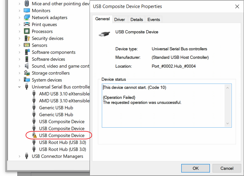
Task: Click the '{Operation Failed}' status line
Action: click(119, 97)
